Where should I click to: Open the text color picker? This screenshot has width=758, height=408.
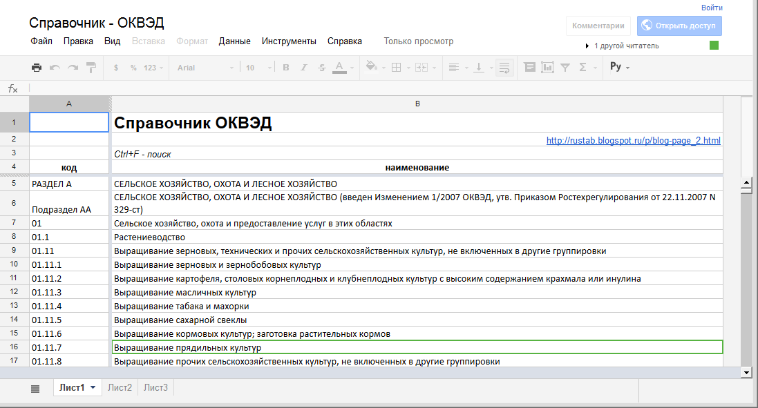coord(339,68)
